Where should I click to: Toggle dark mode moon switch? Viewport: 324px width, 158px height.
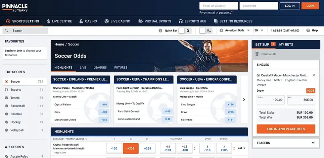tap(206, 30)
